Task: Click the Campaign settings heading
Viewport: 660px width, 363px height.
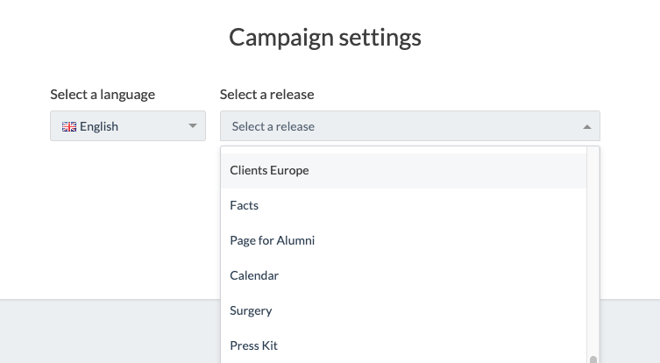Action: [x=325, y=38]
